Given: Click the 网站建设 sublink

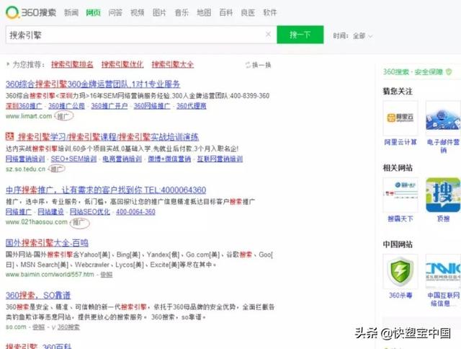Looking at the screenshot, I should point(50,212).
